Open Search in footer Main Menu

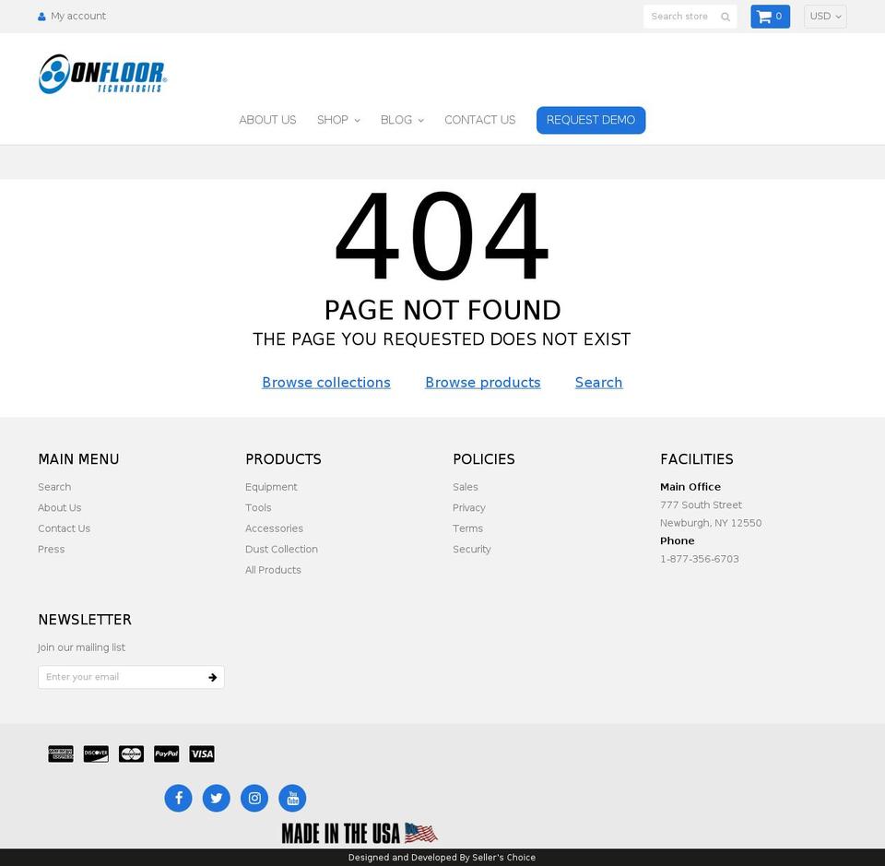pos(54,487)
